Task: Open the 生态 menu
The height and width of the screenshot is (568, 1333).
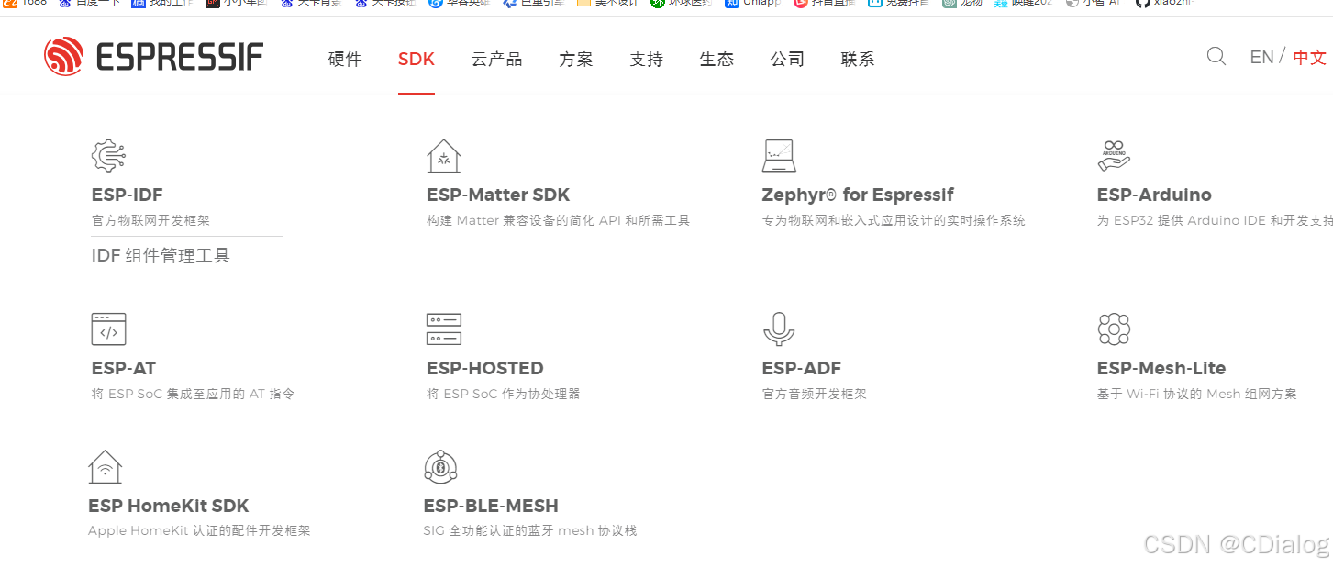Action: (716, 60)
